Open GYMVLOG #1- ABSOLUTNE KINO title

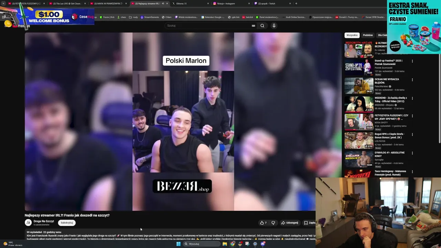pyautogui.click(x=390, y=154)
